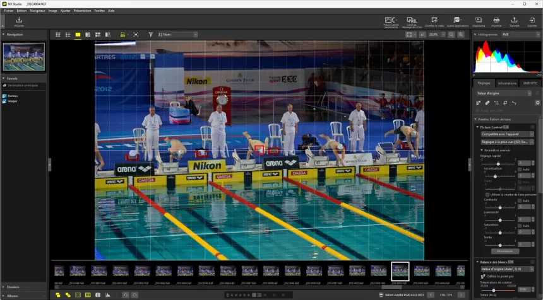Check the Auto box for Saturation
The width and height of the screenshot is (543, 300).
pyautogui.click(x=520, y=225)
